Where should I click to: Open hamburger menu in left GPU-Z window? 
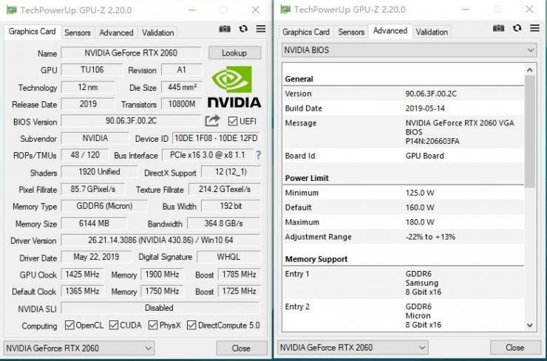click(261, 29)
